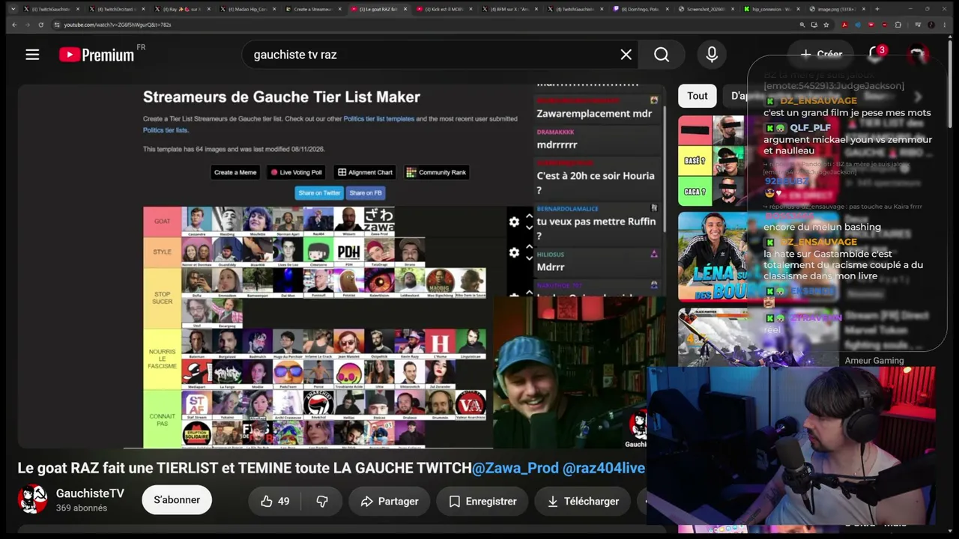
Task: Click Create a Meme in the video
Action: [235, 172]
